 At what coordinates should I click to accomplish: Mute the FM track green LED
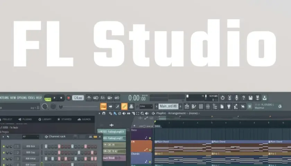(x=150, y=150)
